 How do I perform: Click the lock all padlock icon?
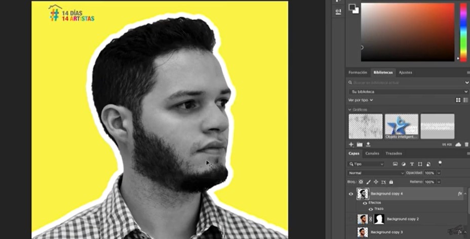click(391, 182)
